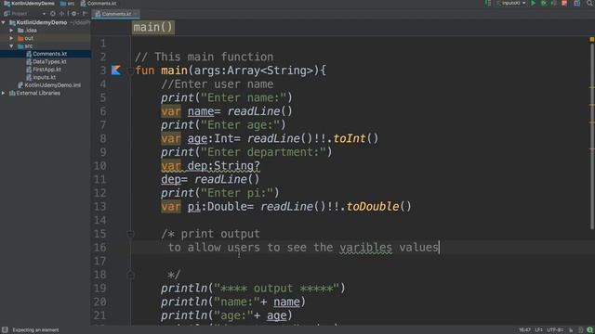Click the var keyword on line 10
595x334 pixels.
pos(171,166)
